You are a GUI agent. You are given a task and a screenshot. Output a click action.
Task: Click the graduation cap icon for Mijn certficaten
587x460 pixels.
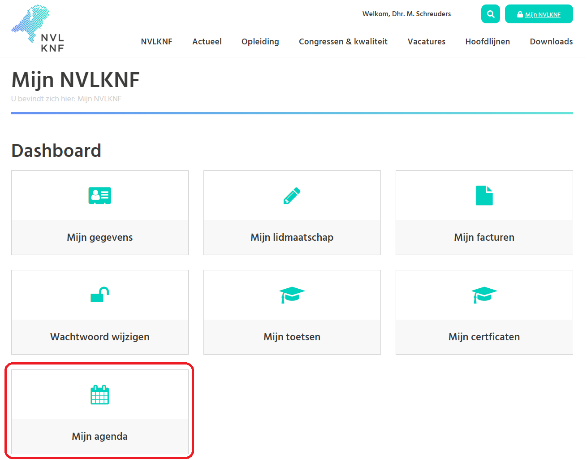[484, 295]
